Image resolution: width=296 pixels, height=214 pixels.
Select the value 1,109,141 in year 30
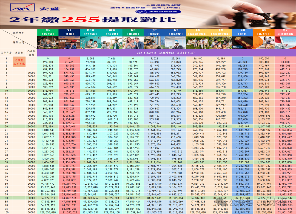point(176,162)
